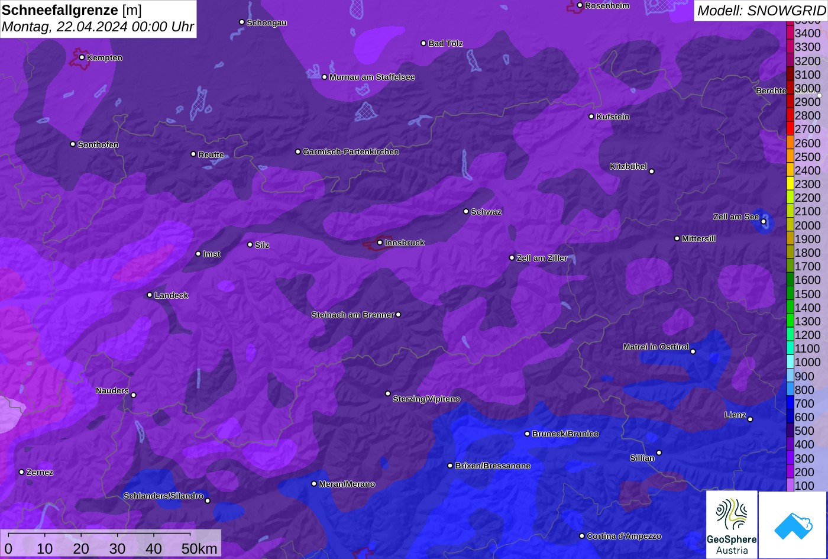Click the Kempten city marker dot
Viewport: 828px width, 559px height.
click(82, 57)
